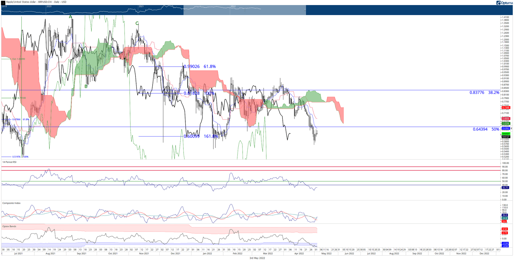This screenshot has height=262, width=514.
Task: Select the '0.60099 161.8%' Fibonacci level label
Action: click(201, 136)
